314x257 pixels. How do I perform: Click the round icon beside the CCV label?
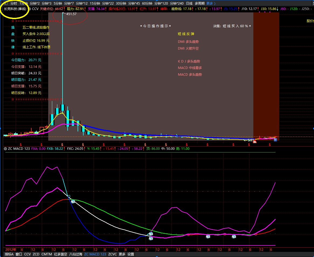click(x=30, y=9)
